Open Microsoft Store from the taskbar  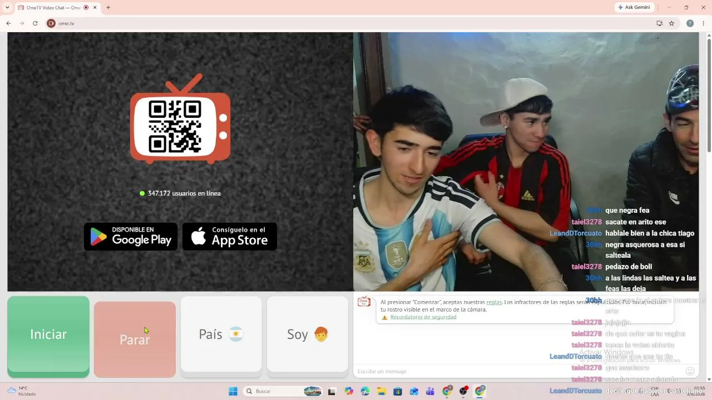coord(398,391)
